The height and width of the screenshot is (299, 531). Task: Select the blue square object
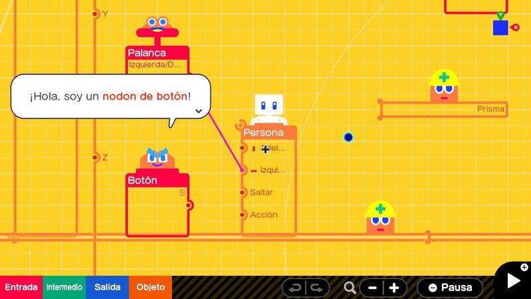tap(500, 28)
